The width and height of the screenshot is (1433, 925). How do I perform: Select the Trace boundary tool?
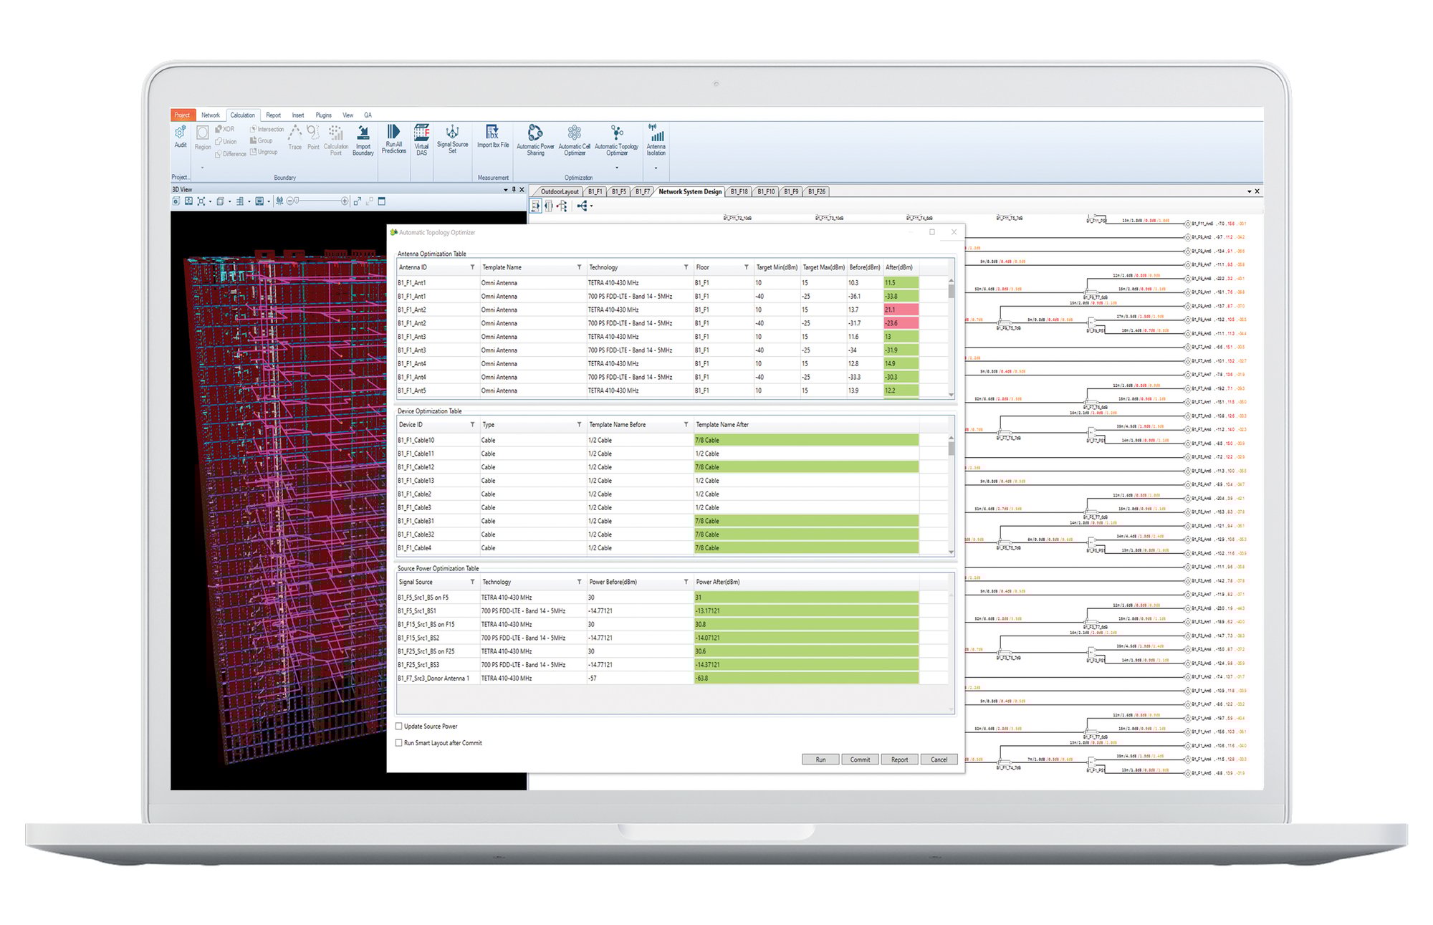[295, 137]
